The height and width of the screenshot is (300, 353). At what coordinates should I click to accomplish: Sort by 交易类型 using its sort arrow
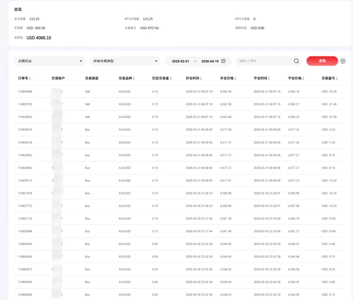point(100,78)
